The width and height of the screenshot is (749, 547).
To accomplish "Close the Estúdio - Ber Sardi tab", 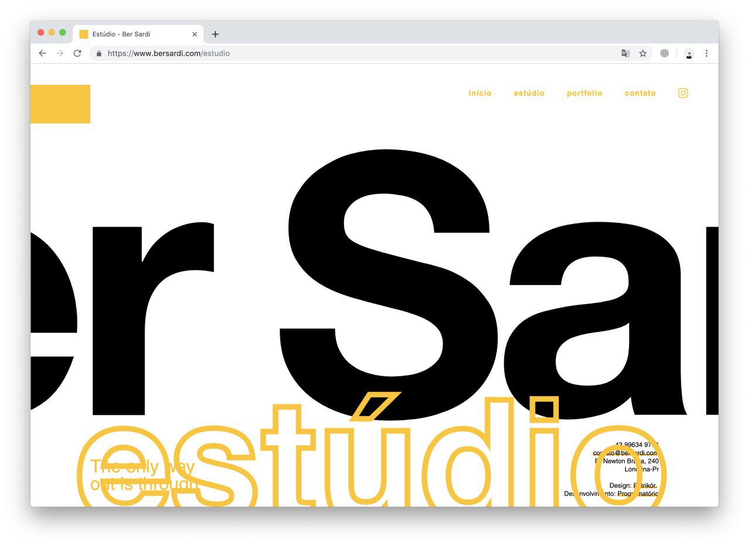I will click(195, 34).
